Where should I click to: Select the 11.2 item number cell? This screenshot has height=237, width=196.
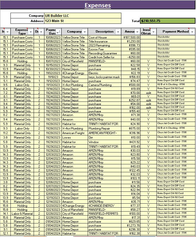pyautogui.click(x=5, y=133)
